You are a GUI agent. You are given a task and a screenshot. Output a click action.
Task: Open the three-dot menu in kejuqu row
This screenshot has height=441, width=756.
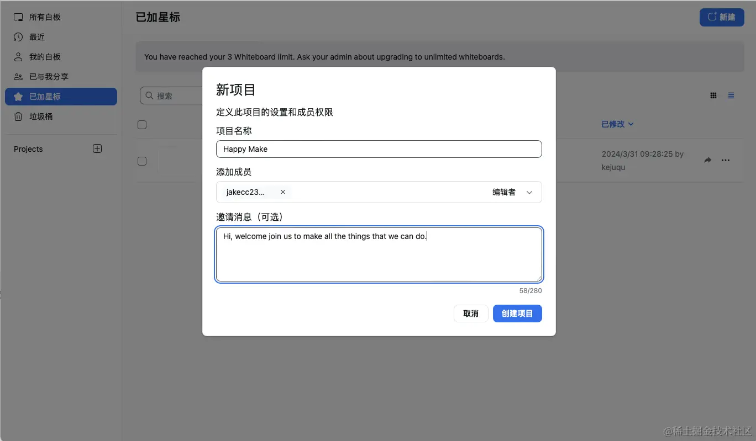pyautogui.click(x=726, y=160)
